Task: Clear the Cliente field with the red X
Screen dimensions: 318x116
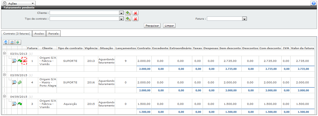Action: (135, 13)
